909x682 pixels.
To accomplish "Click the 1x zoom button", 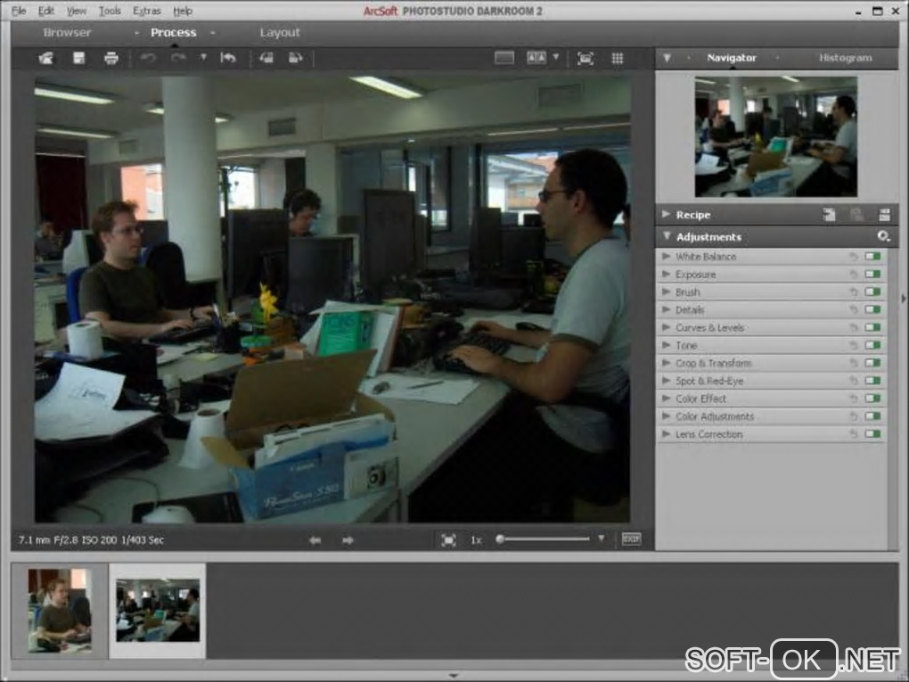I will pyautogui.click(x=476, y=540).
